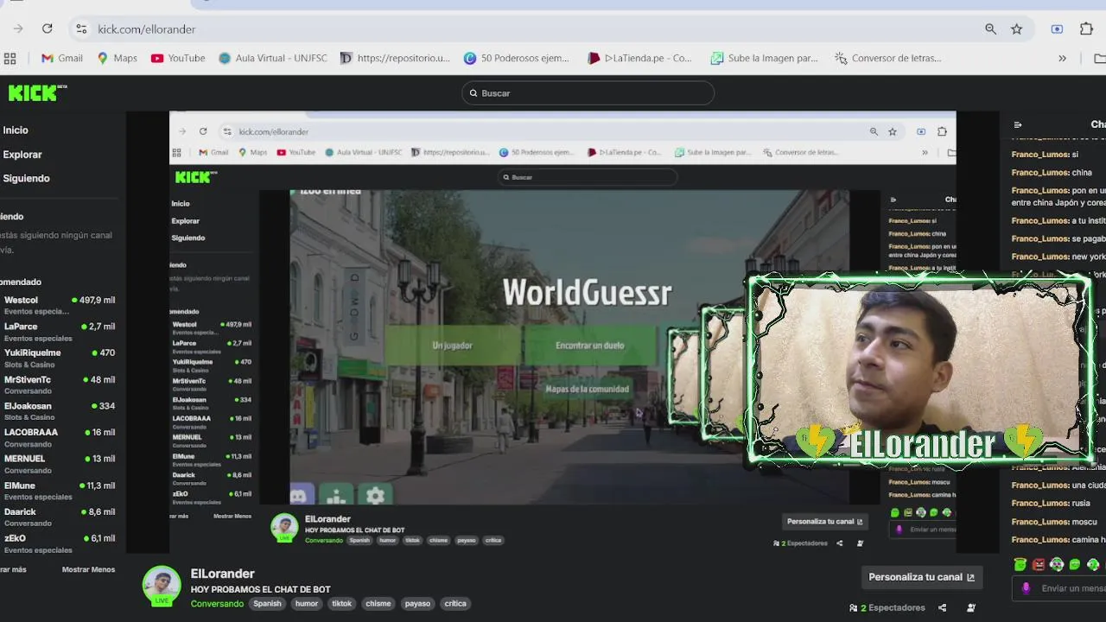
Task: Click the Personaliza tu canal button
Action: pos(921,577)
